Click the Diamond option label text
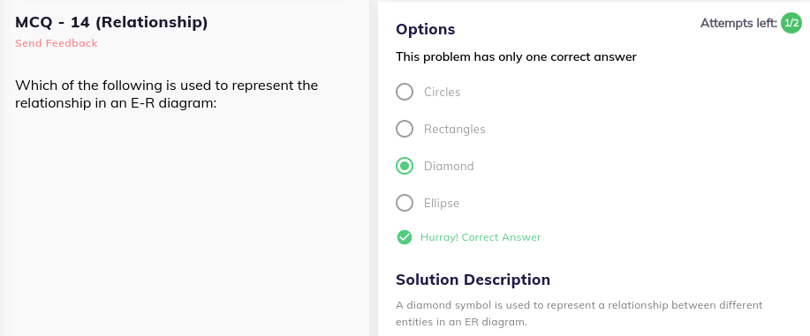This screenshot has height=336, width=810. [449, 166]
